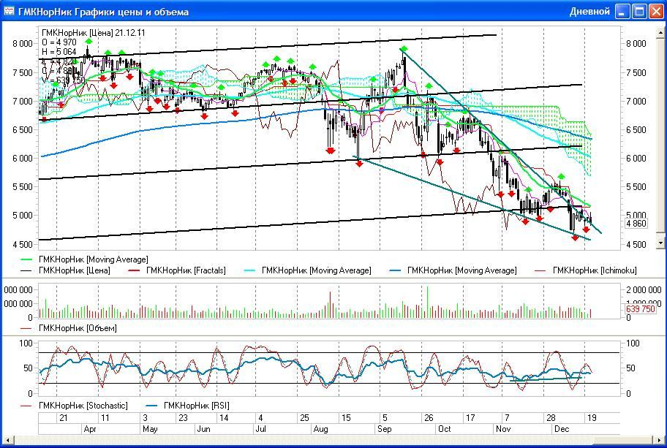Click the Dec month label on time axis
The height and width of the screenshot is (448, 667).
click(562, 429)
